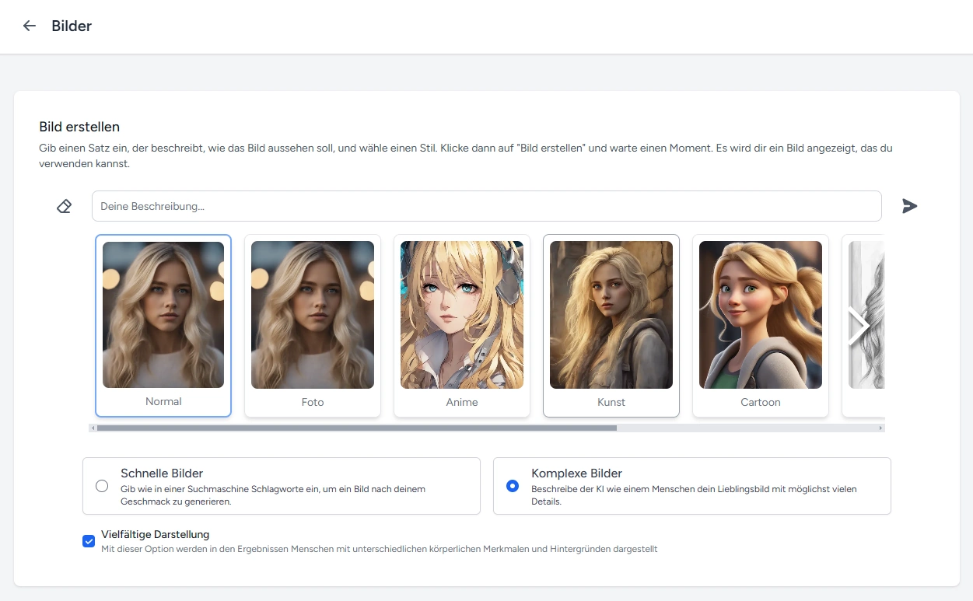
Task: Select the Komplexe Bilder radio button
Action: pyautogui.click(x=513, y=486)
